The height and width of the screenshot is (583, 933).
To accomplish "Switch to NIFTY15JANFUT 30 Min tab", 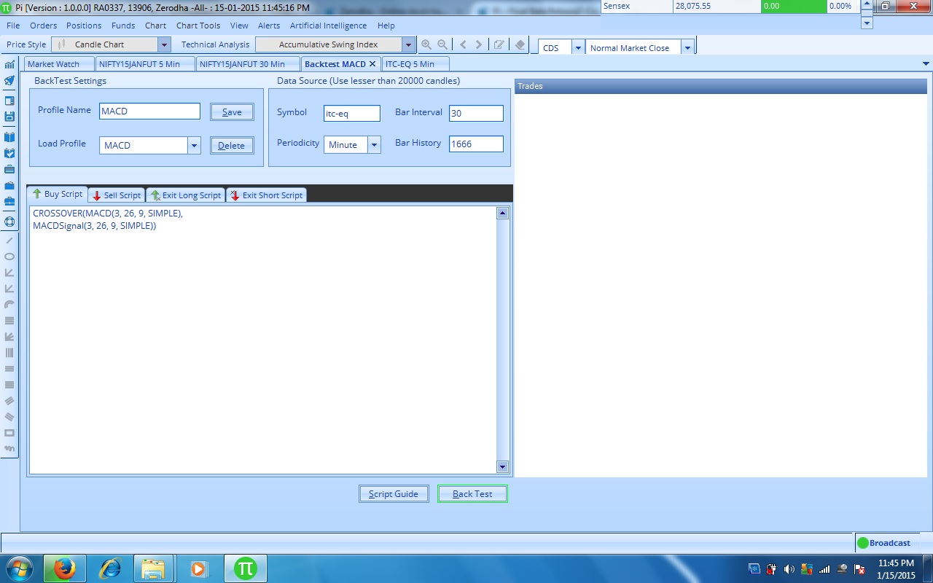I will [x=248, y=64].
